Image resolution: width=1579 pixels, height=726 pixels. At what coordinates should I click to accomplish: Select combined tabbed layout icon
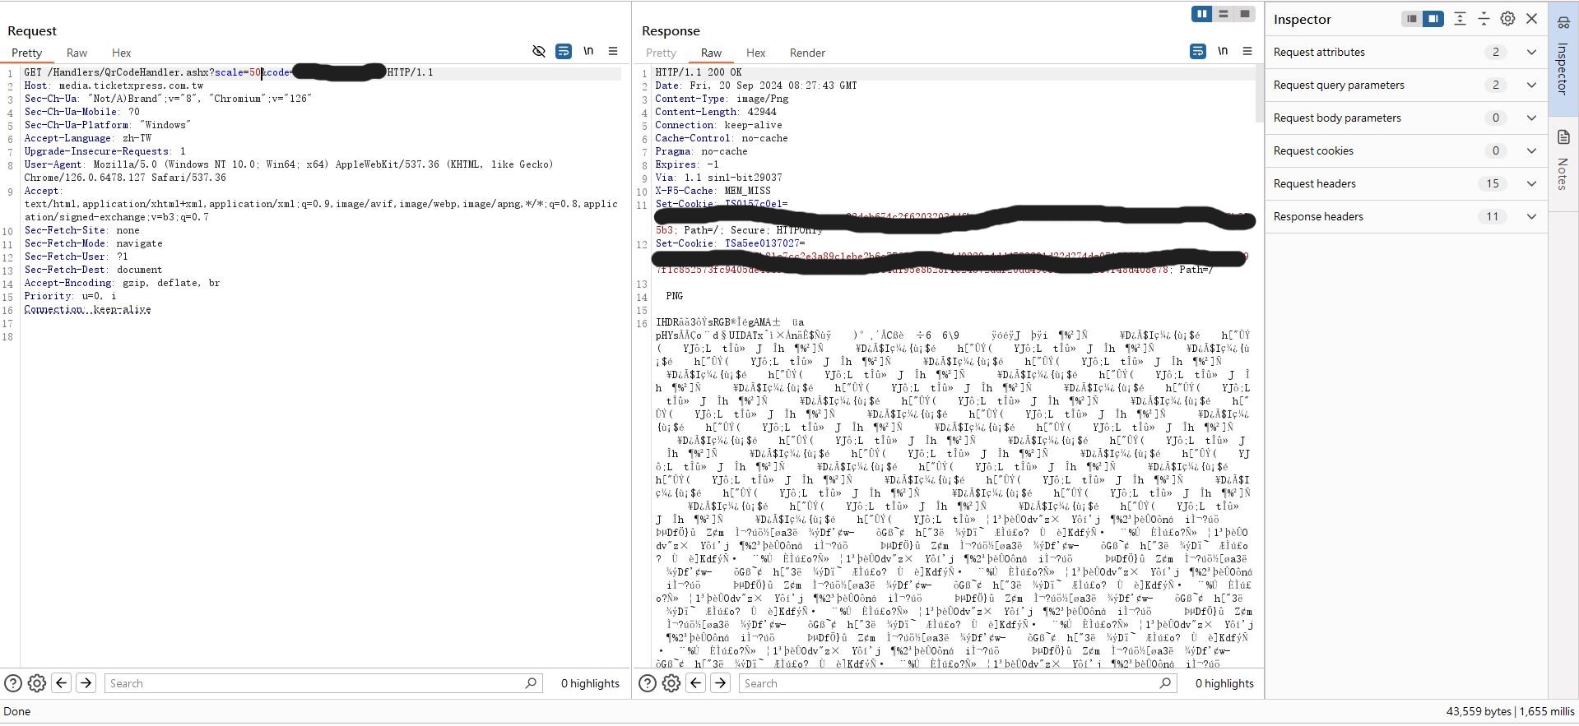coord(1245,14)
